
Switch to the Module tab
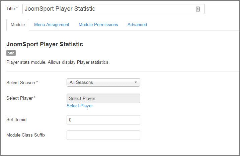point(18,25)
